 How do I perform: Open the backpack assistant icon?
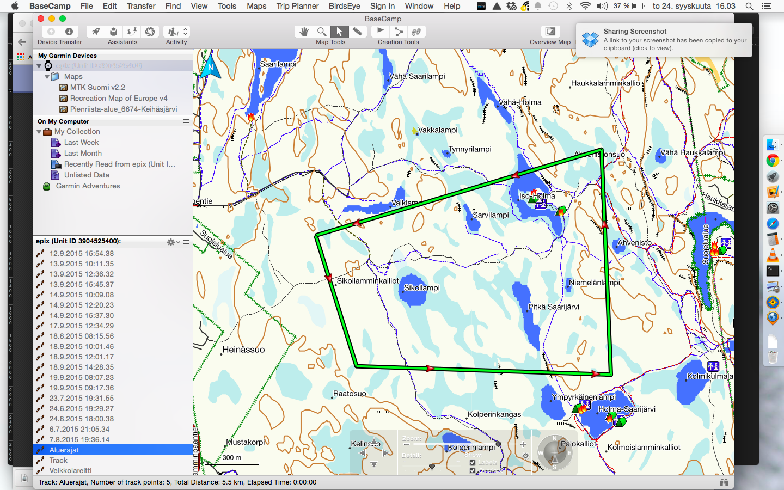pyautogui.click(x=113, y=32)
